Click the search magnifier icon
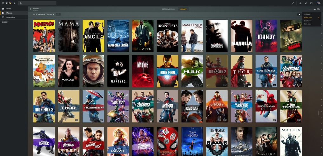Screen dimensions: 323x156 pyautogui.click(x=21, y=3)
